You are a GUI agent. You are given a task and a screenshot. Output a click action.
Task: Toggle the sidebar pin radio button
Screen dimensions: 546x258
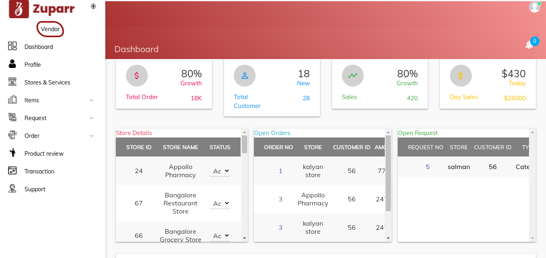pyautogui.click(x=93, y=6)
